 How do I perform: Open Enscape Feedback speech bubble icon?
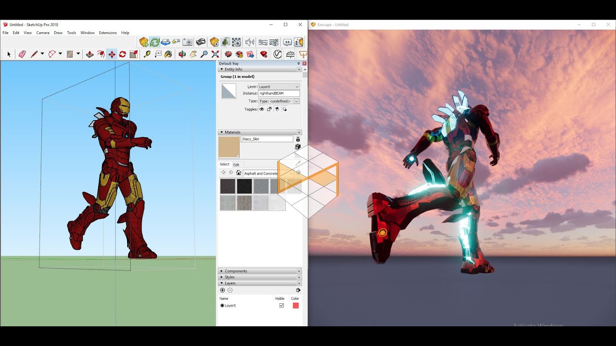point(287,42)
